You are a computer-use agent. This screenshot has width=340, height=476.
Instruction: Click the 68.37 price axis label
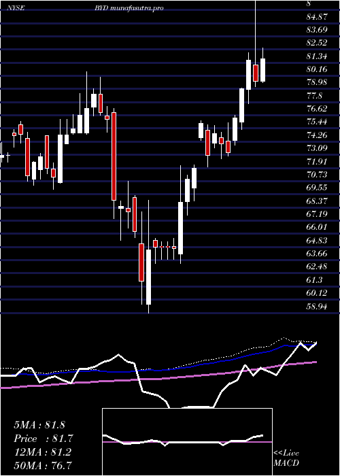317,201
